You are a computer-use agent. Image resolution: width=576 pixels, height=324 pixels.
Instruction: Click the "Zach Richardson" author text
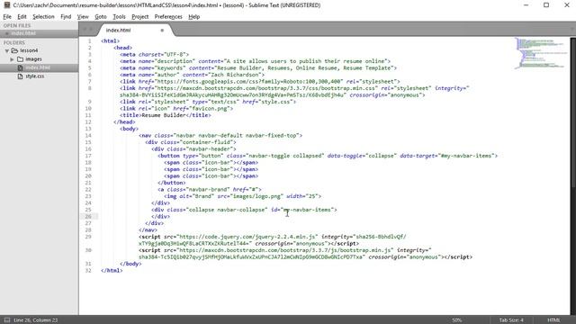[234, 75]
